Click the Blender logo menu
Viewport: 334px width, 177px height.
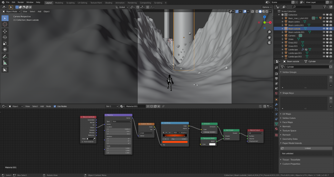click(3, 2)
